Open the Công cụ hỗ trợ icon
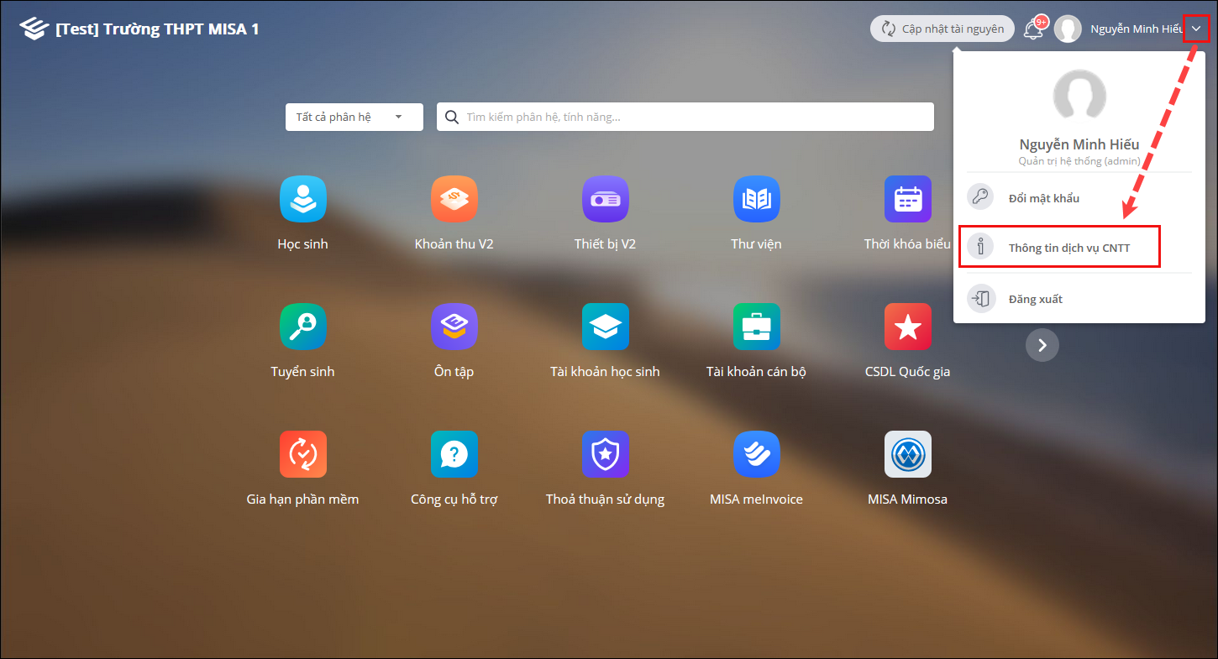The width and height of the screenshot is (1218, 659). click(x=454, y=454)
